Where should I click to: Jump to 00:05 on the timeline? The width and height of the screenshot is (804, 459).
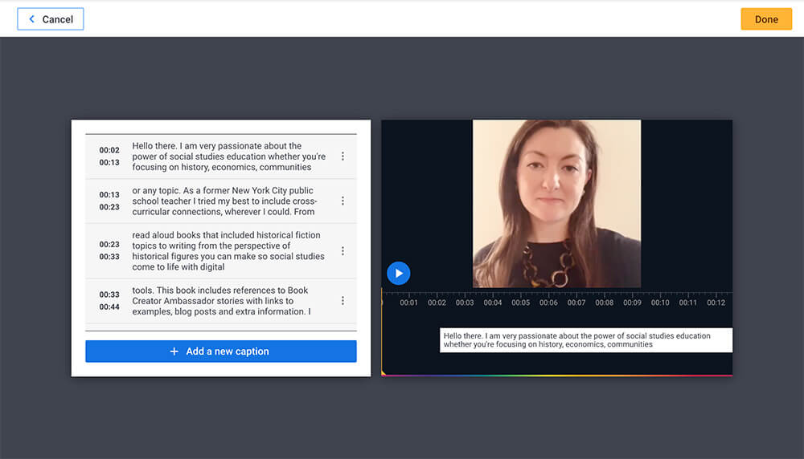pos(521,303)
